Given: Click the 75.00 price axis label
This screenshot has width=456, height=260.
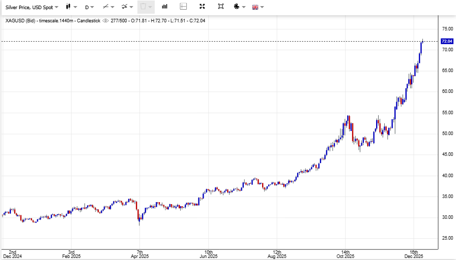Looking at the screenshot, I should [447, 29].
